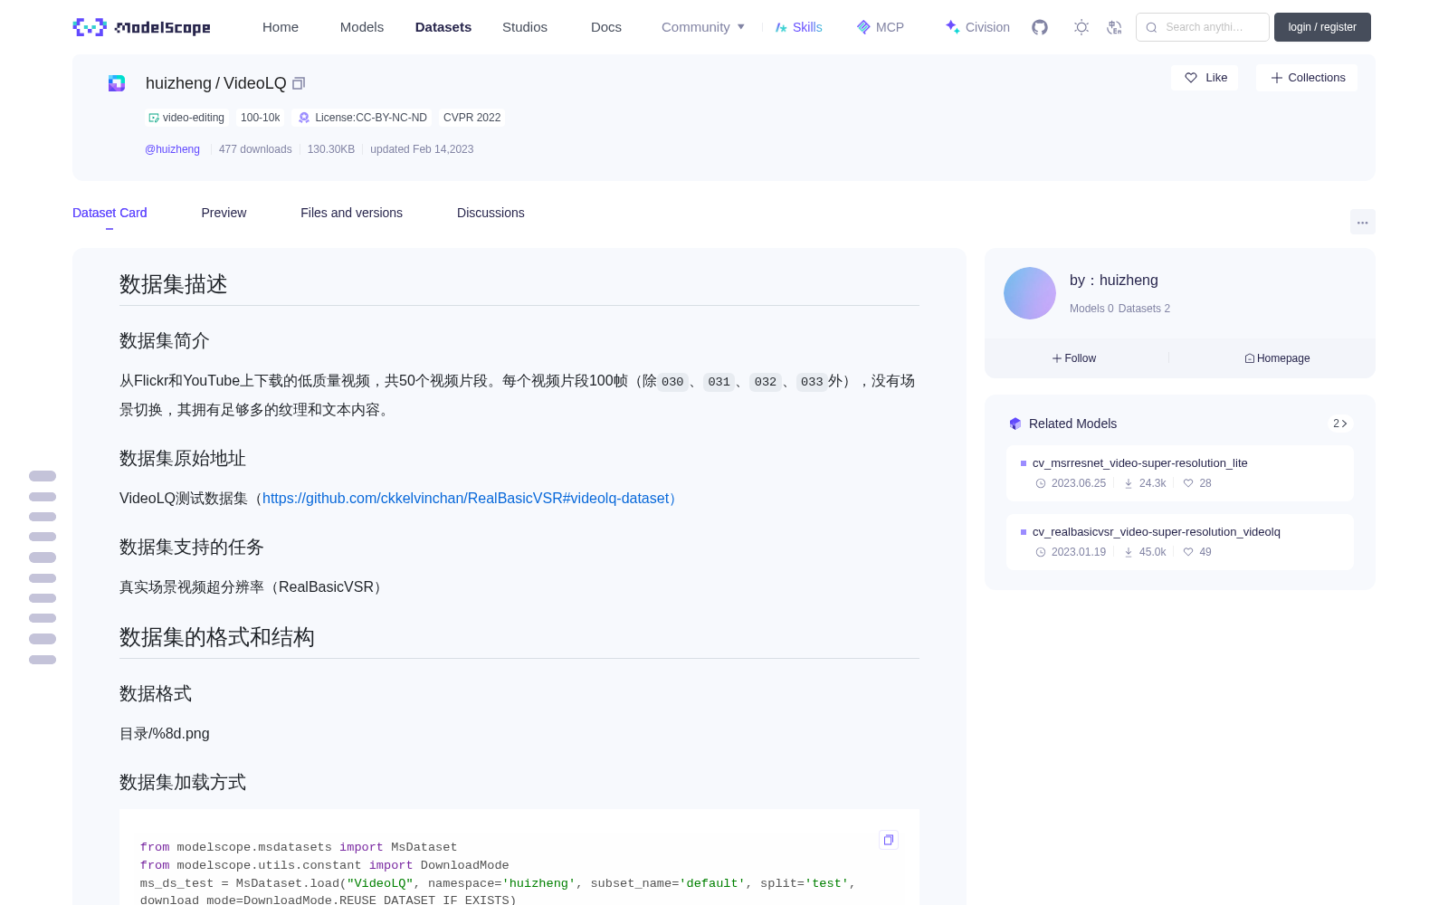Switch language with the translate icon

[1114, 27]
